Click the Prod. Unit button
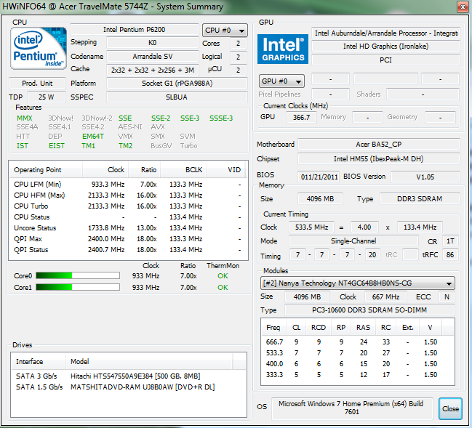This screenshot has height=428, width=472. click(37, 84)
